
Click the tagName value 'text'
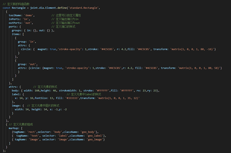tap(35, 136)
